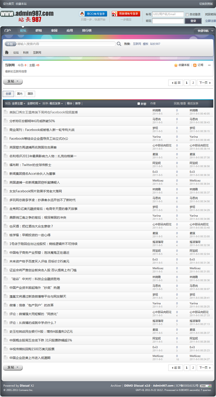The image size is (216, 397).
Task: Click the QQ penguin login icon
Action: point(82,14)
